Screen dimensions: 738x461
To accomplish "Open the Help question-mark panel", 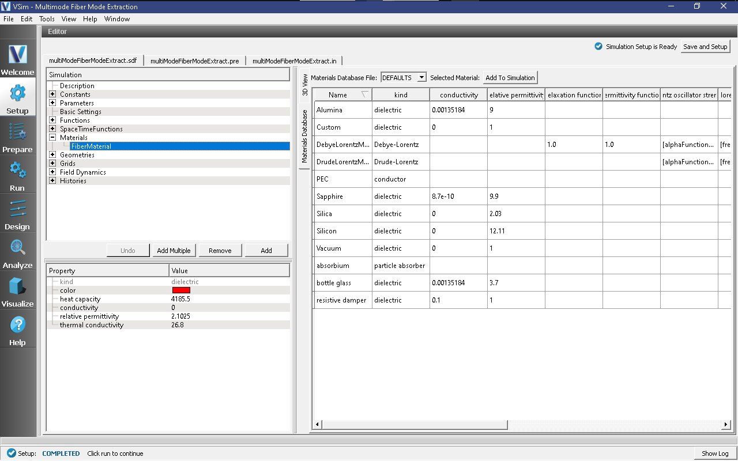I will click(17, 329).
